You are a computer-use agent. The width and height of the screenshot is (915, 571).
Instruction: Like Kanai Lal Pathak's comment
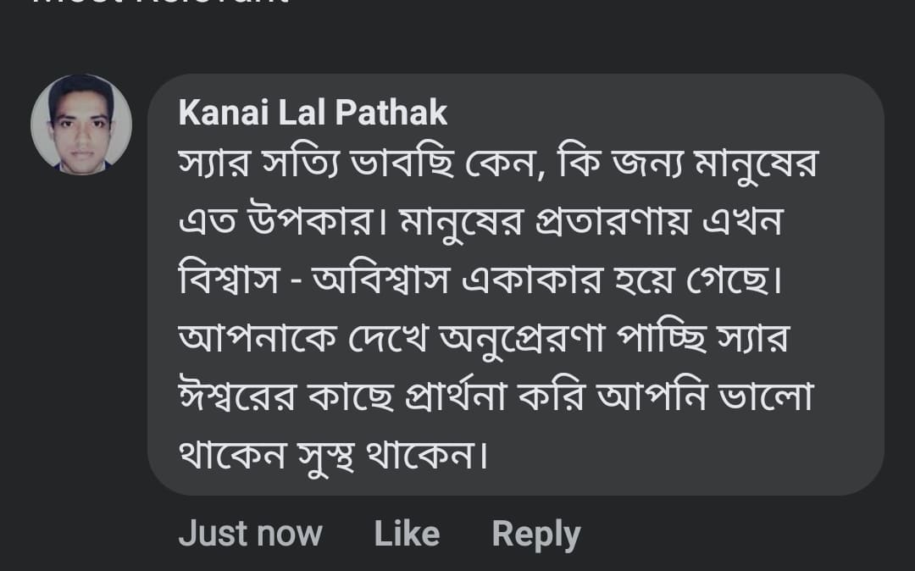pyautogui.click(x=407, y=534)
